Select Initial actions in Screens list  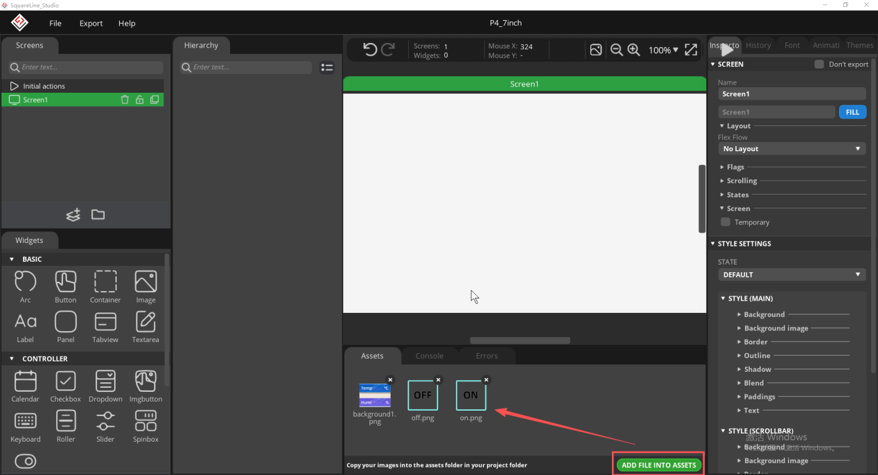click(82, 86)
